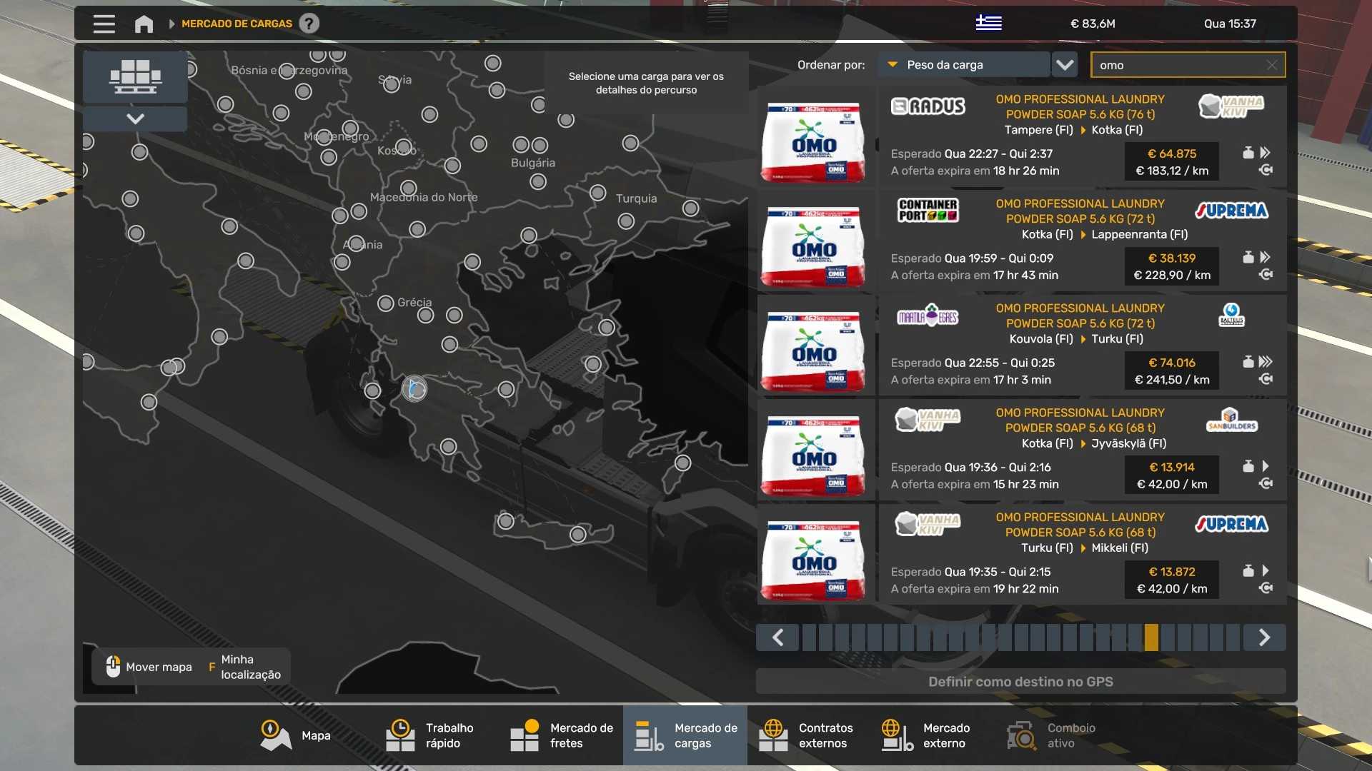1372x771 pixels.
Task: Click the Suprema logo in the Lappeenranta row
Action: coord(1231,211)
